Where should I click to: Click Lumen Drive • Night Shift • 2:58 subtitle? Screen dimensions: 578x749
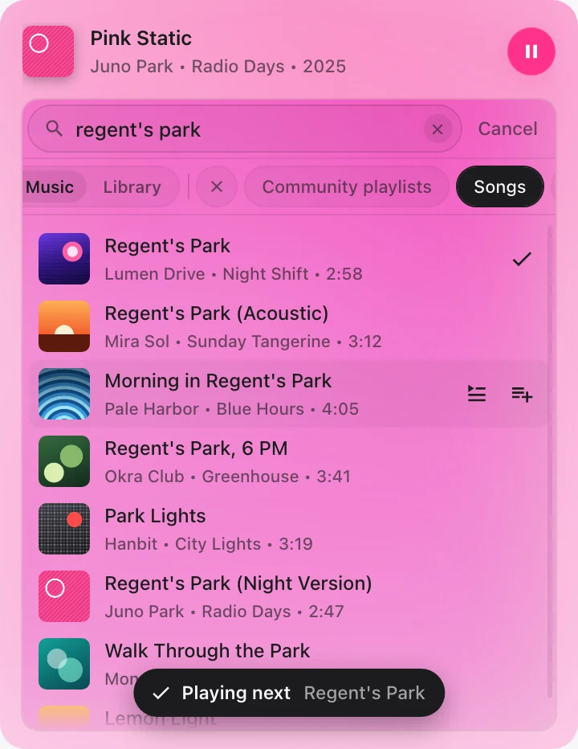tap(234, 274)
